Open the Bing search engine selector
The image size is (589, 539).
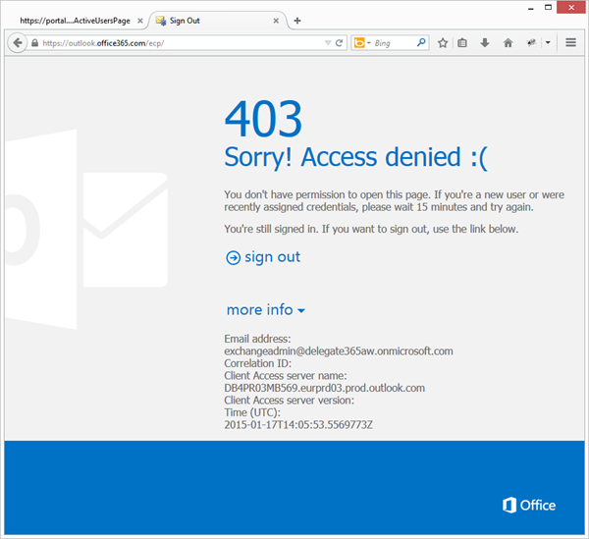[362, 43]
